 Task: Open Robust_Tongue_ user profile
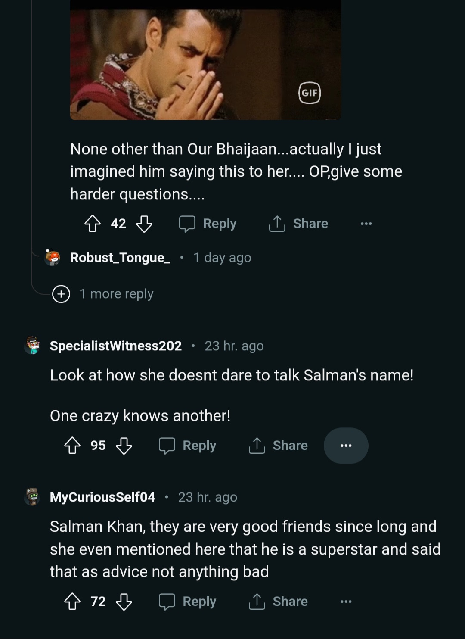point(120,258)
